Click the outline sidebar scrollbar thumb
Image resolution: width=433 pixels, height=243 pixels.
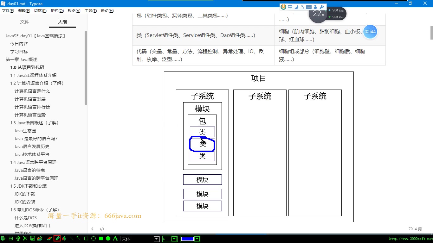tap(86, 68)
